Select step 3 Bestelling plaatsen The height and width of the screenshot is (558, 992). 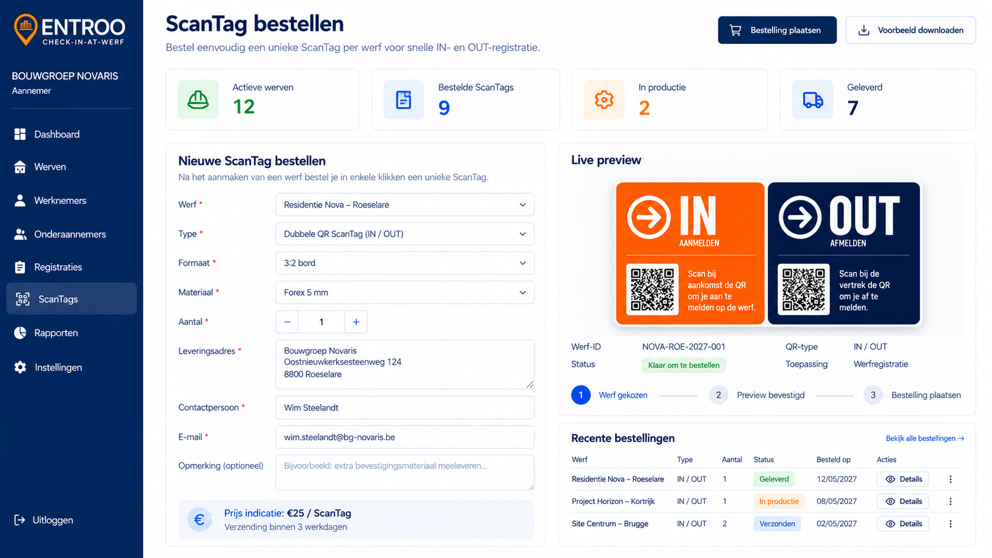click(912, 395)
